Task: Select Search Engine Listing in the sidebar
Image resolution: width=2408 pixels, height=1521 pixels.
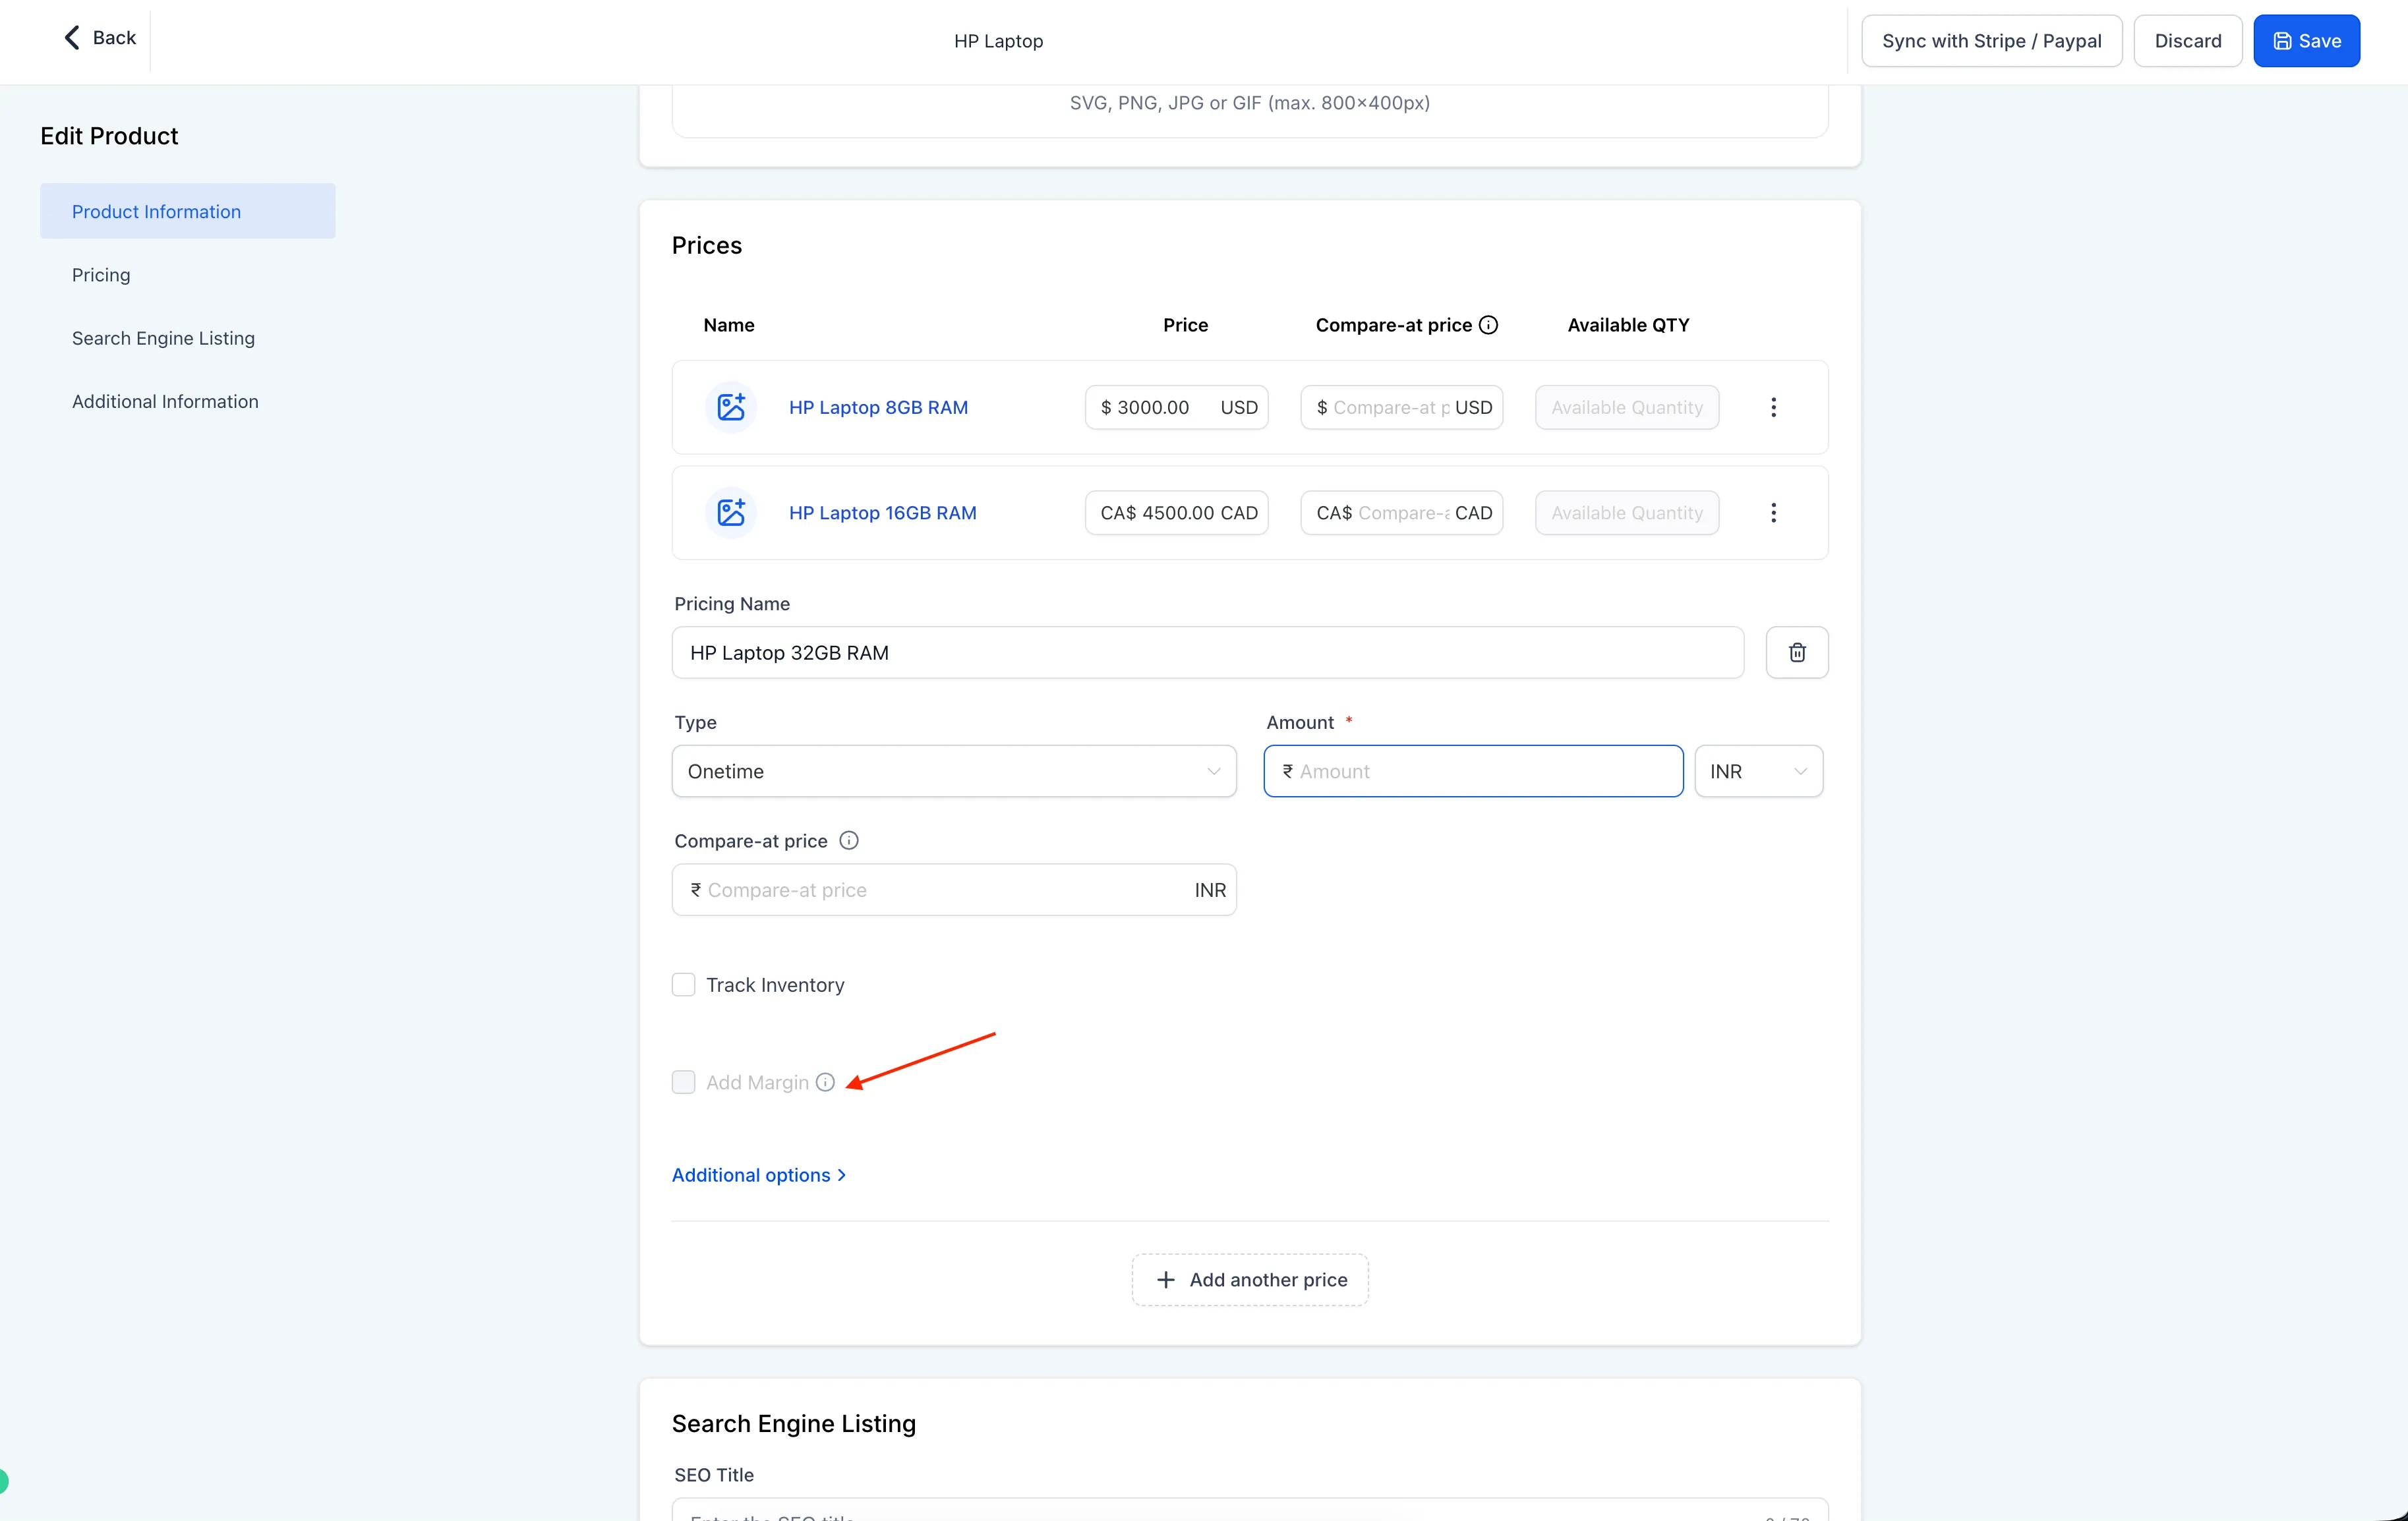Action: (x=163, y=338)
